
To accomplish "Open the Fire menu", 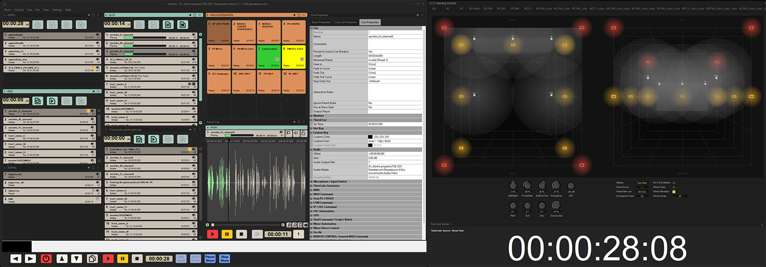I will click(37, 10).
